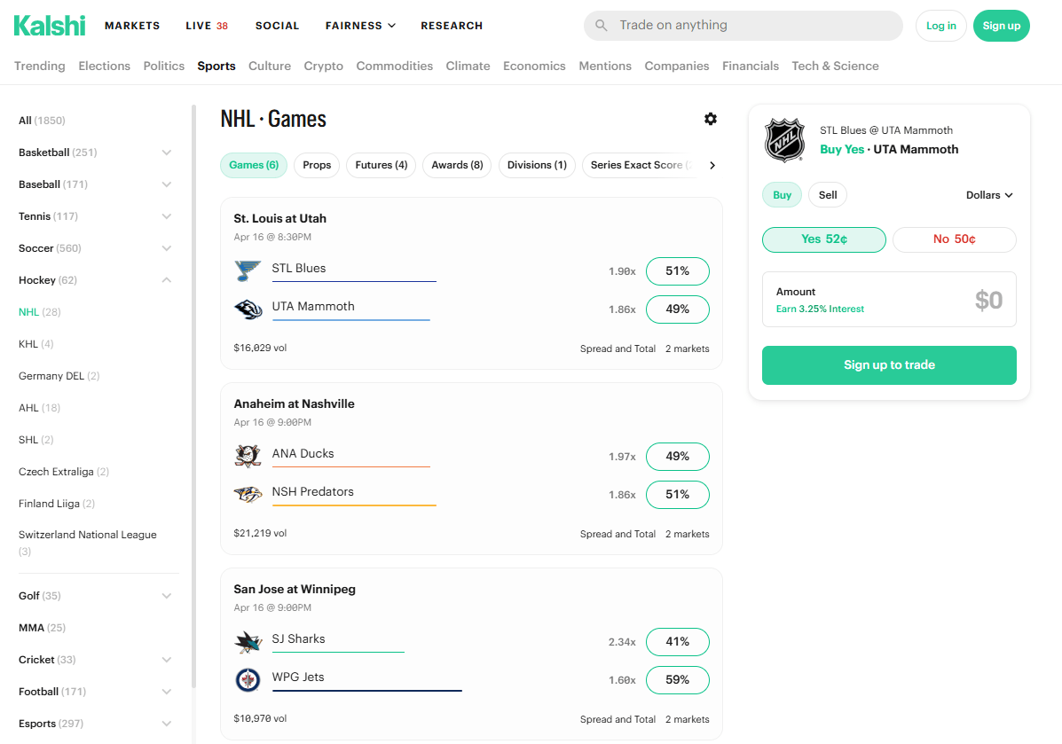Select the Yes 52¢ option

click(x=823, y=239)
